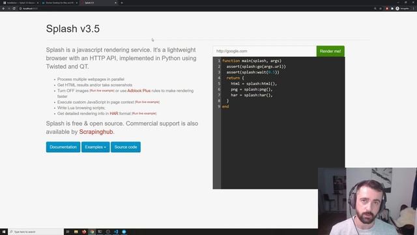
Task: Click the 'Process multiple webpages in parallel' item
Action: (x=91, y=80)
